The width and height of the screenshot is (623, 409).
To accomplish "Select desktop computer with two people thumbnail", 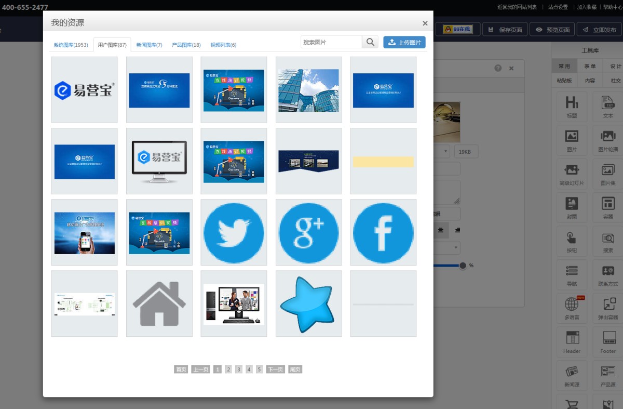I will 234,304.
